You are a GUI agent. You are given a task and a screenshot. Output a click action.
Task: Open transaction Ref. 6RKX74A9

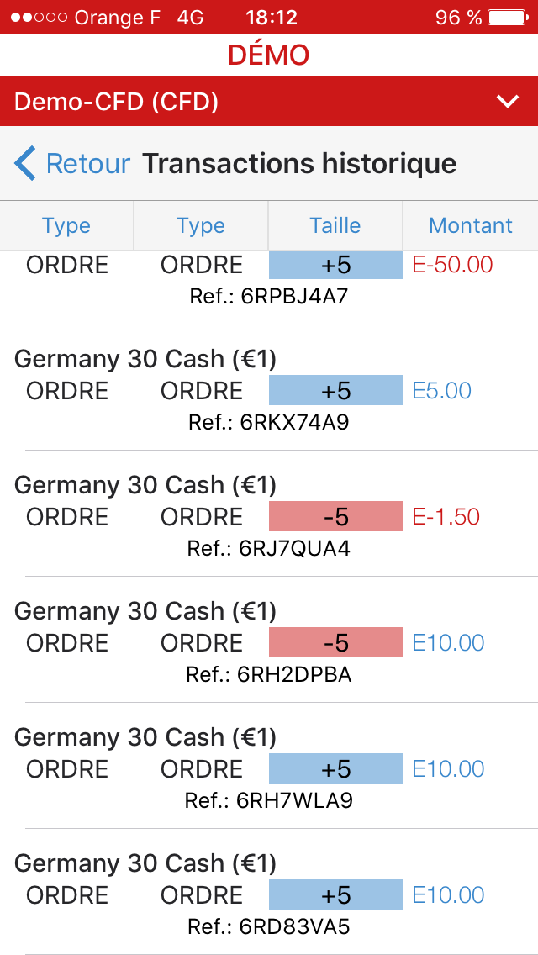[268, 422]
